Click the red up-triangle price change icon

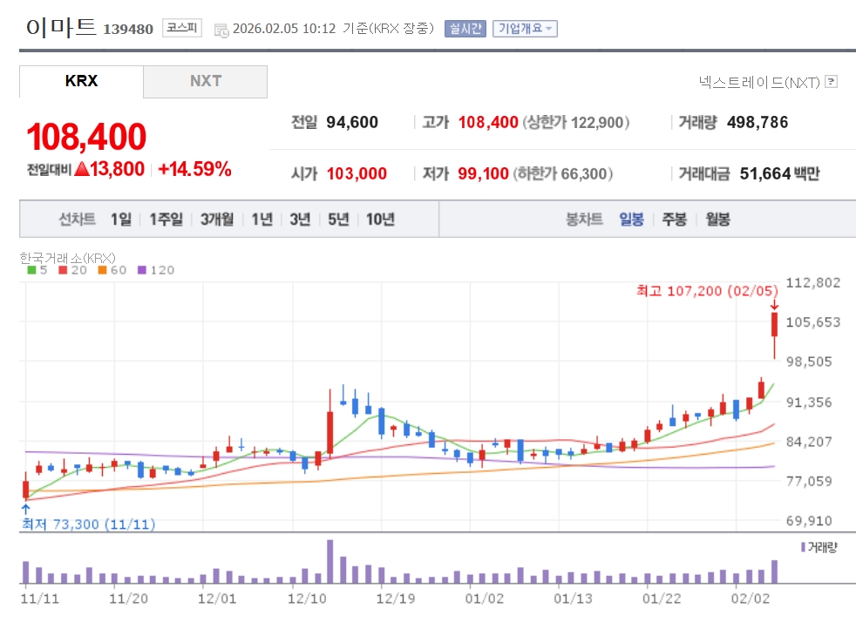tap(82, 169)
